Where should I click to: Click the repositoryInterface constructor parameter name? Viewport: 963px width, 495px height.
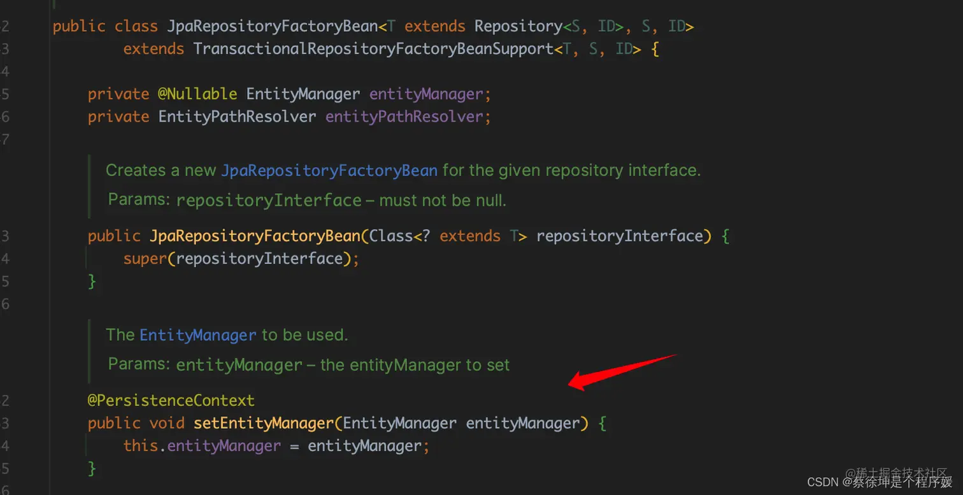pos(619,236)
